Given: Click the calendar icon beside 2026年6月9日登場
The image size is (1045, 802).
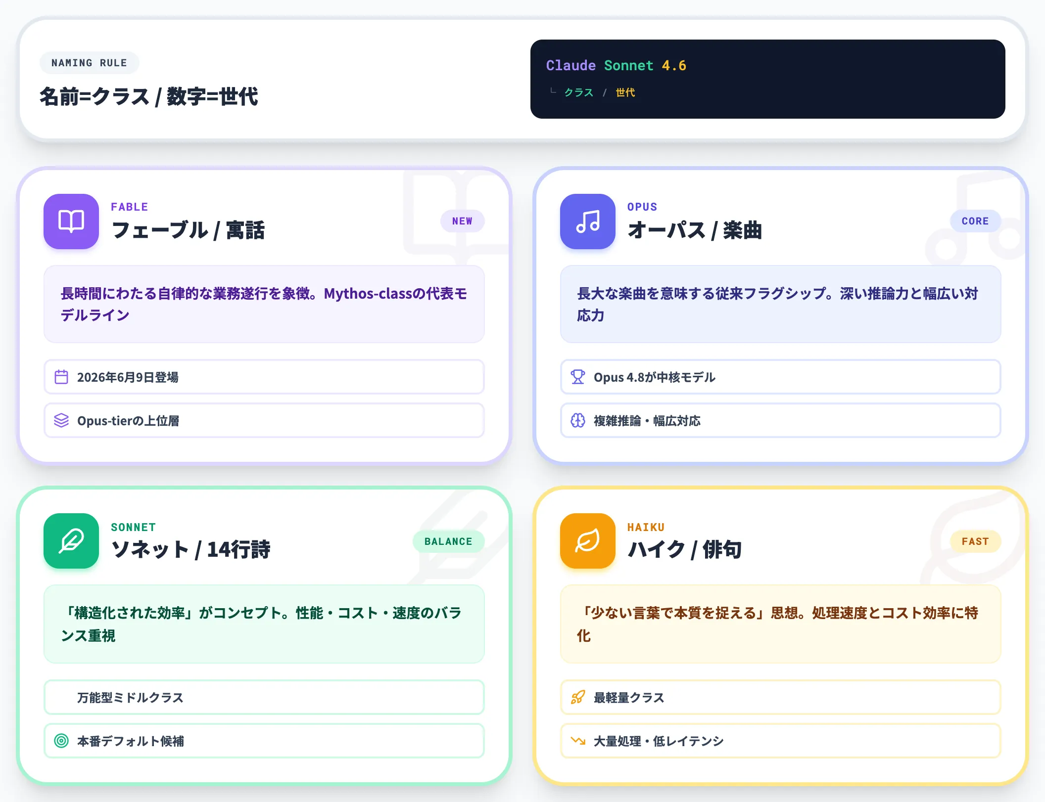Looking at the screenshot, I should point(61,377).
